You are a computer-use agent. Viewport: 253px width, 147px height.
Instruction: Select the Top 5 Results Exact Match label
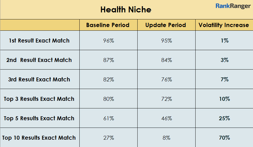[x=39, y=118]
